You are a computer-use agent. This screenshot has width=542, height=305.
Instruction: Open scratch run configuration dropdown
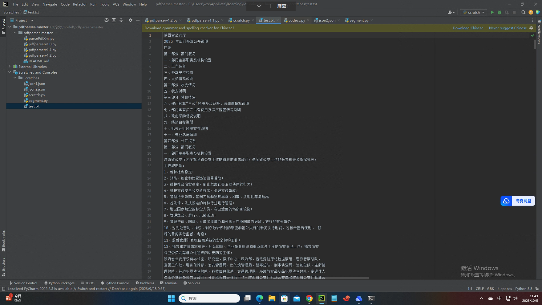[474, 12]
